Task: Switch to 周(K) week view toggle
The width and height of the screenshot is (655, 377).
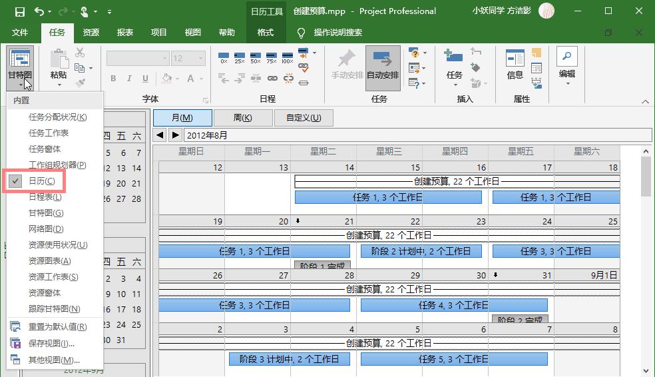Action: [243, 118]
